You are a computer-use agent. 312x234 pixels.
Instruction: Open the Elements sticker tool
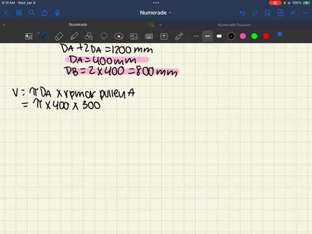(119, 36)
